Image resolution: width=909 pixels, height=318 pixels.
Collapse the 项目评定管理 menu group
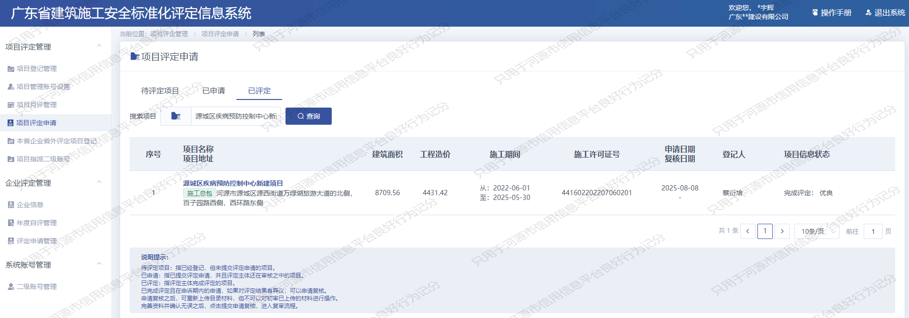tap(99, 46)
